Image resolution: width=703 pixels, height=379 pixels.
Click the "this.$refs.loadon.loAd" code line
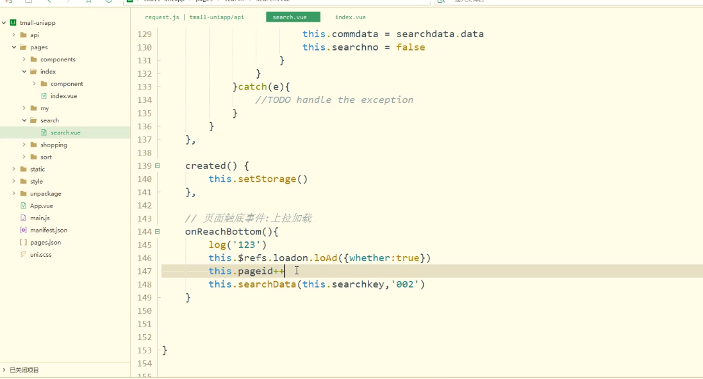pyautogui.click(x=319, y=258)
